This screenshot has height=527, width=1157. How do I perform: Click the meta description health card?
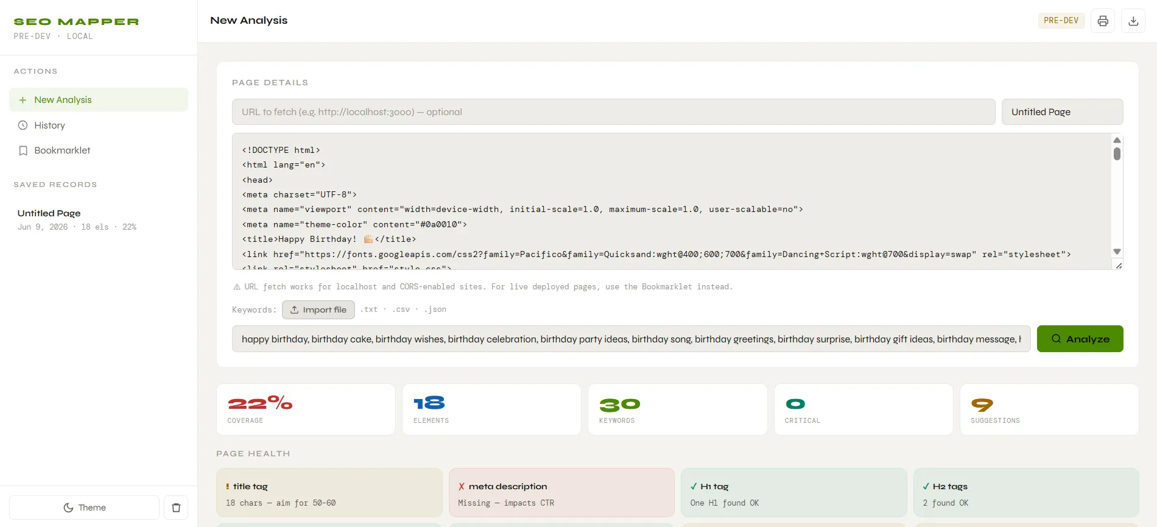point(561,493)
